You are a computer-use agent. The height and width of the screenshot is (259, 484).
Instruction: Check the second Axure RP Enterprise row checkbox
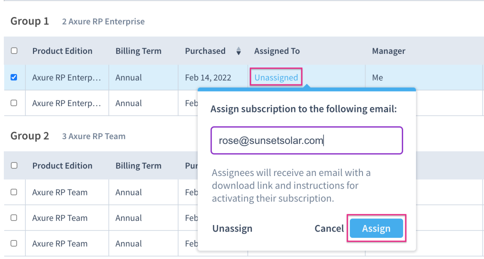tap(14, 103)
